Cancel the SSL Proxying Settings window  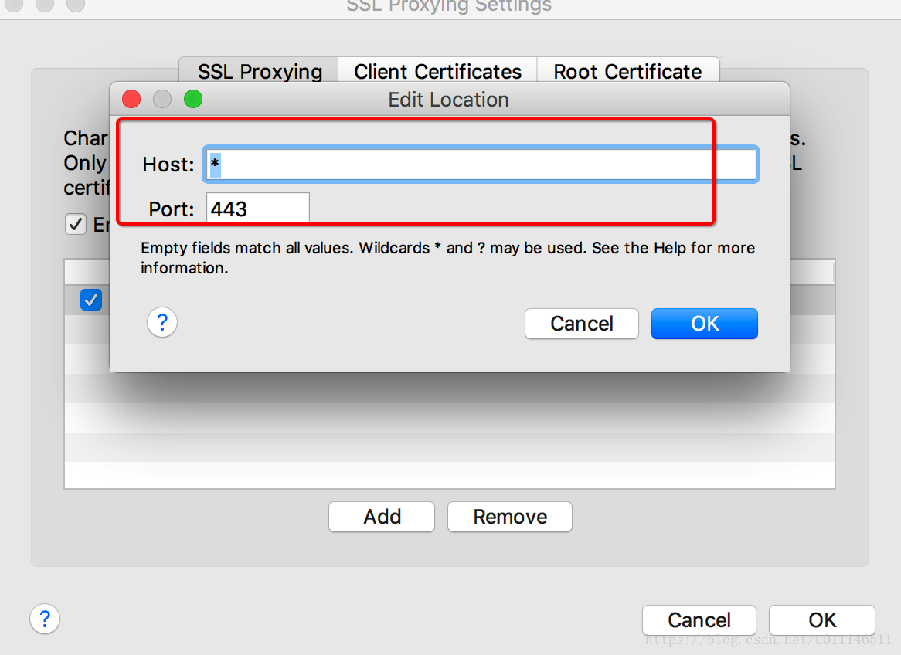(x=699, y=620)
